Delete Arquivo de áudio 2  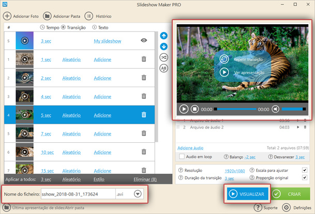click(305, 127)
